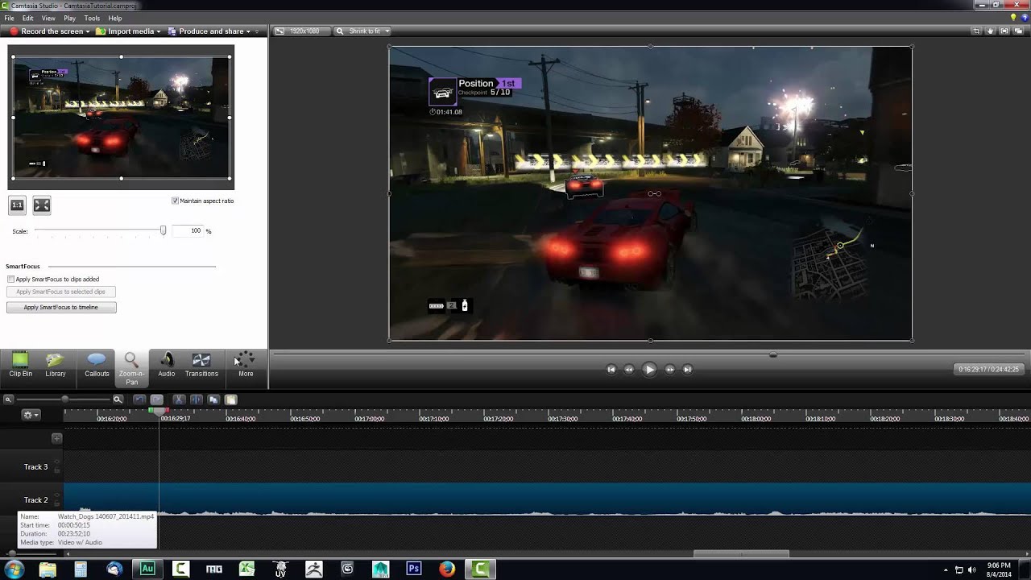1031x580 pixels.
Task: Zoom in the timeline with the magnifier
Action: [118, 400]
